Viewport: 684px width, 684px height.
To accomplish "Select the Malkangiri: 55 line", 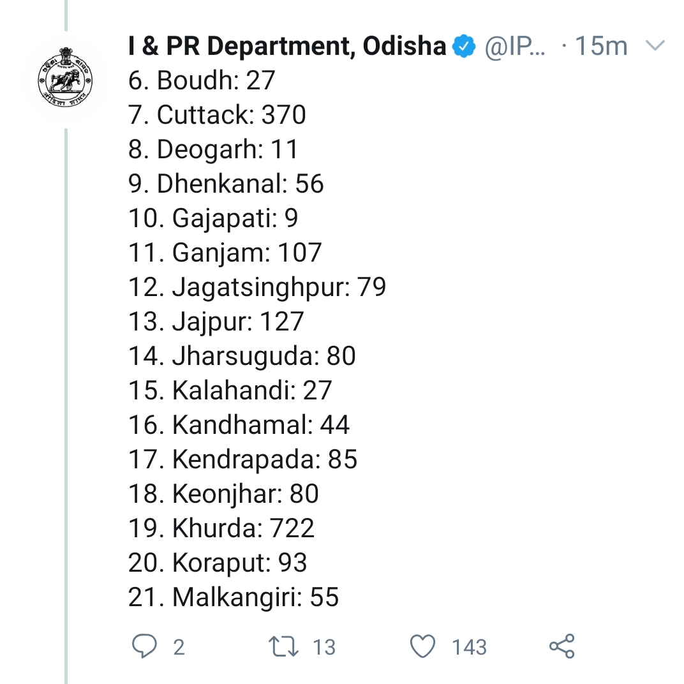I will pos(234,597).
